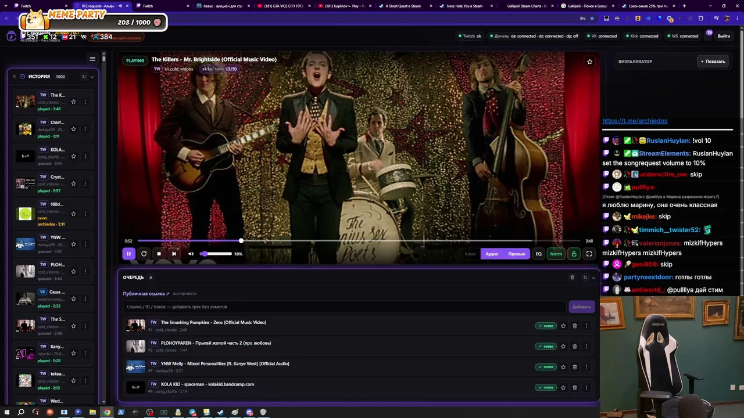Open more options for KOLA KID queue track

[x=586, y=388]
